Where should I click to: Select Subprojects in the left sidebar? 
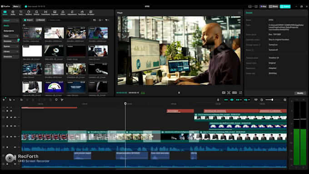tap(9, 31)
